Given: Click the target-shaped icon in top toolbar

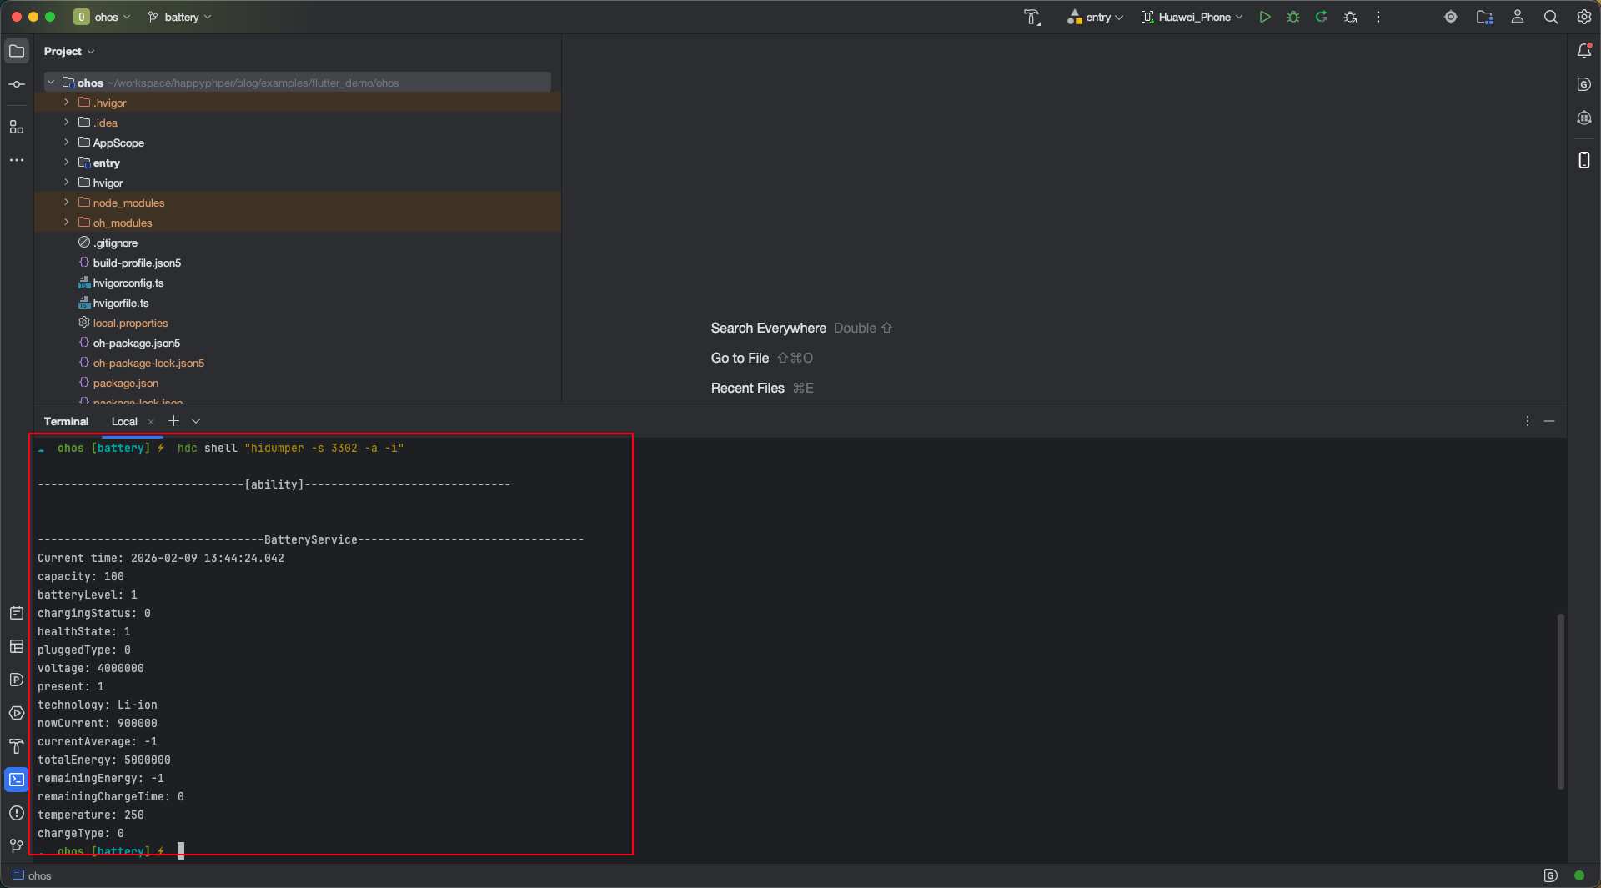Looking at the screenshot, I should pyautogui.click(x=1451, y=17).
